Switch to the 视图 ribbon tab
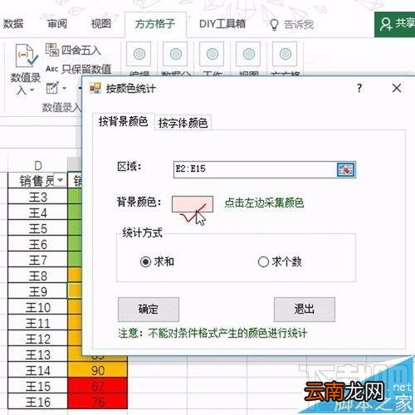This screenshot has width=415, height=415. (x=101, y=24)
